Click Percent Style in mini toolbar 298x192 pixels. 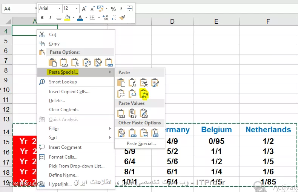pos(113,9)
